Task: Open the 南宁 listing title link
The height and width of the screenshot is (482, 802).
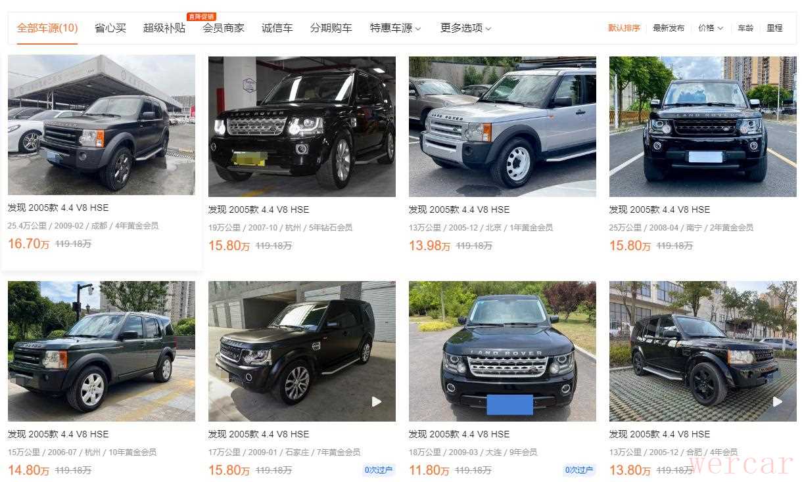Action: (659, 209)
